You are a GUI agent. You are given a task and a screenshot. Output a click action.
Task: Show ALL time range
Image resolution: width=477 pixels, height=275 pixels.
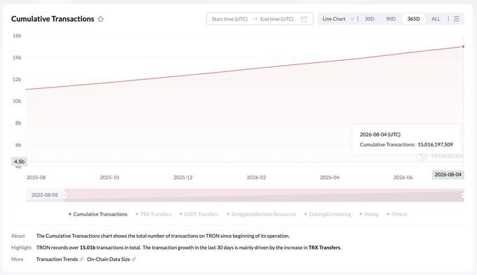[x=436, y=19]
